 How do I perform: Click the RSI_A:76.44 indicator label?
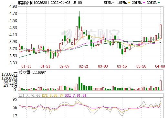[x=29, y=95]
